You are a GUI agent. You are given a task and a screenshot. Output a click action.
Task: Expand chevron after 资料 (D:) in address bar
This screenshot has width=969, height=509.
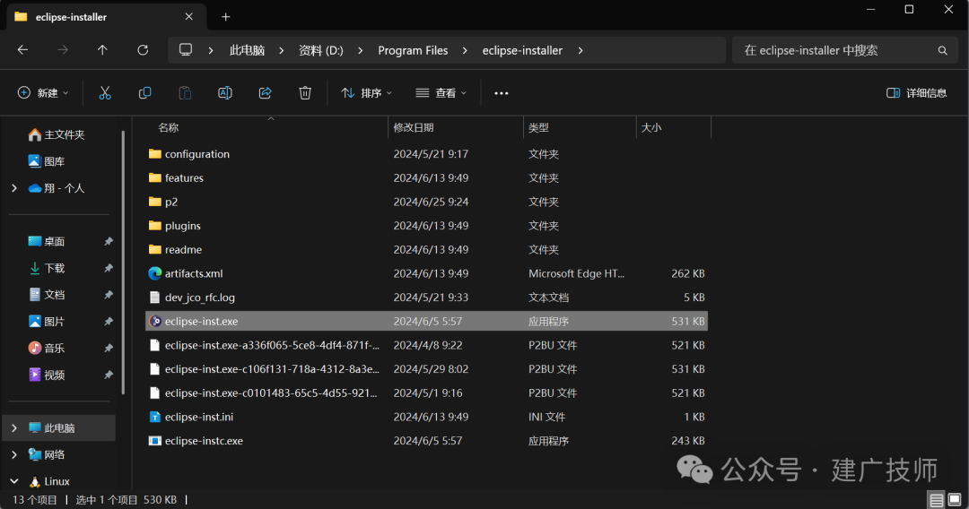click(361, 50)
